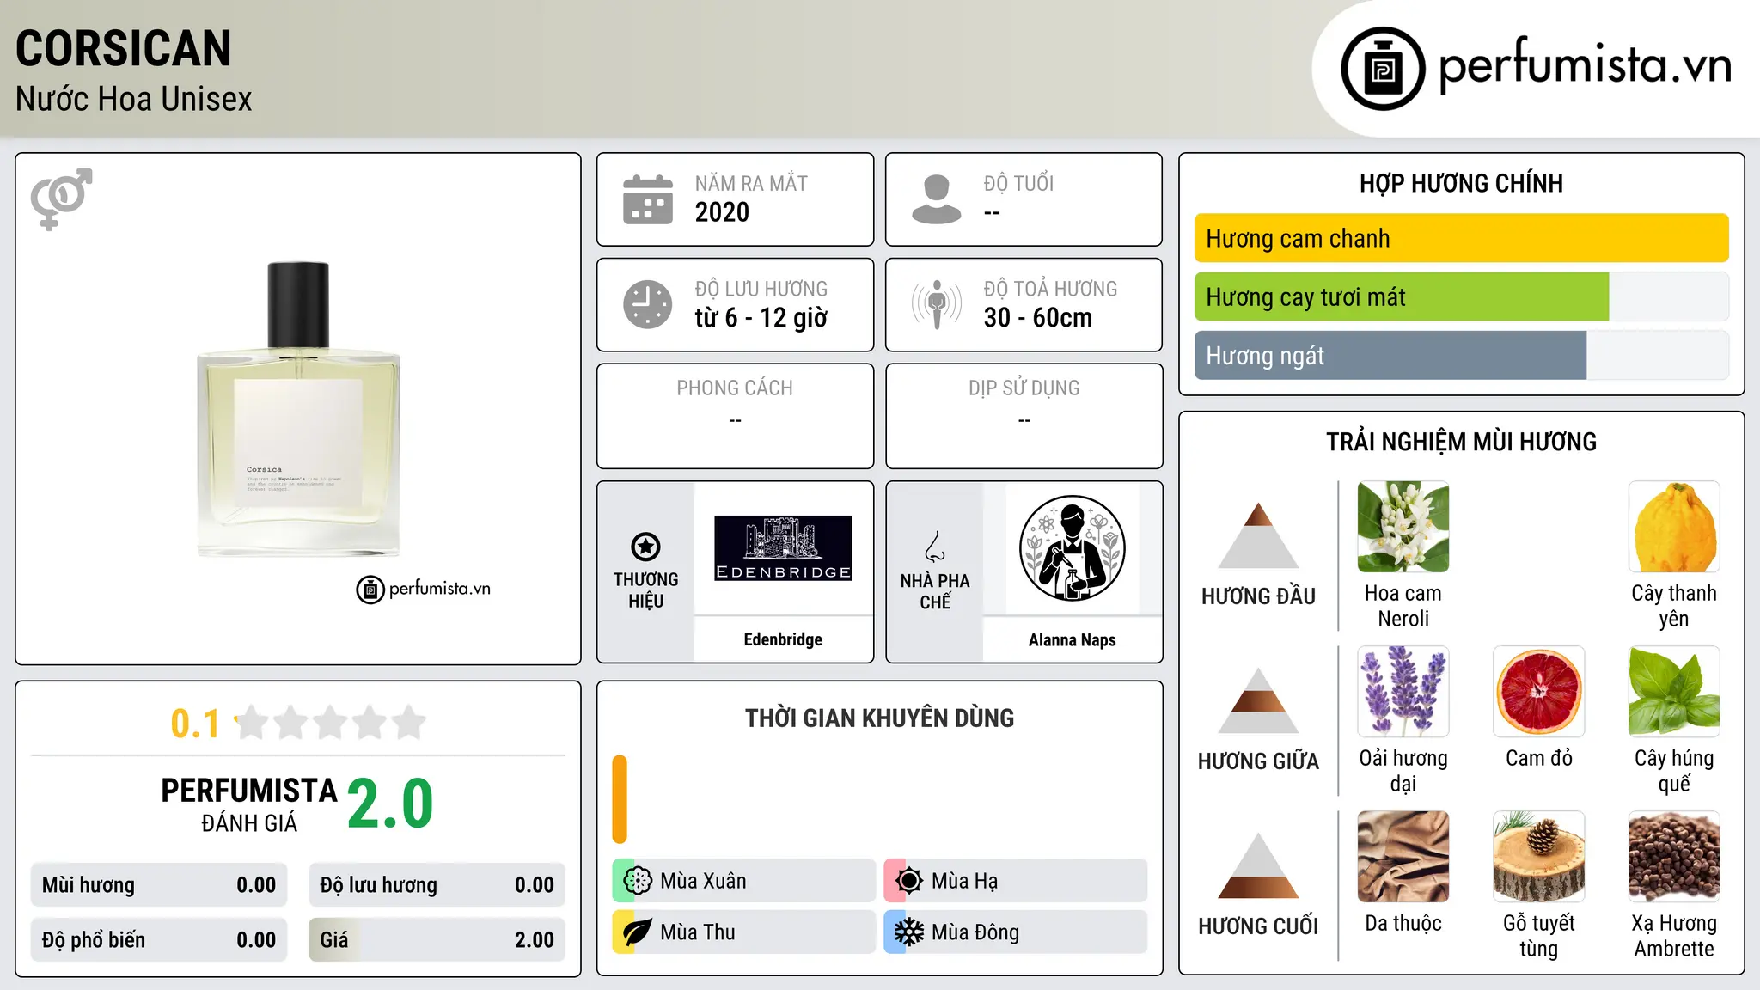This screenshot has height=990, width=1760.
Task: Click the Mùa Xuân flower icon
Action: click(637, 881)
